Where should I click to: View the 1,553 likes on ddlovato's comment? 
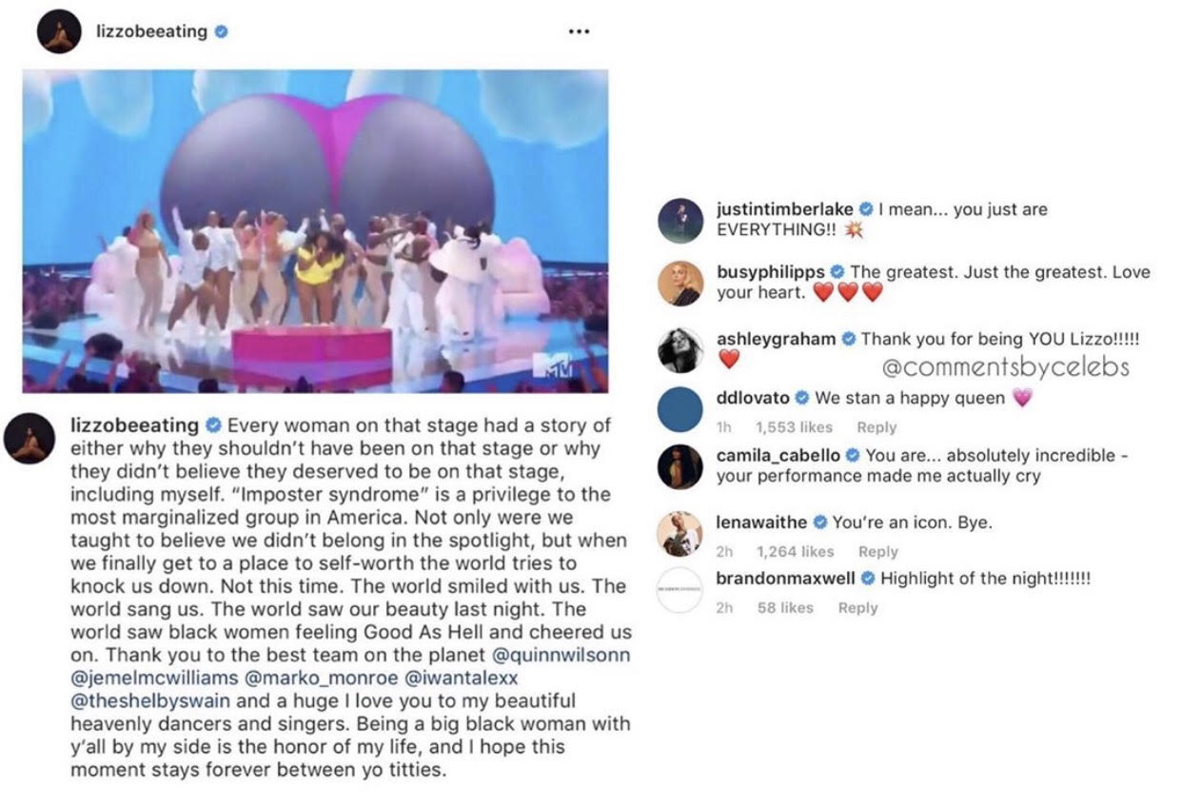click(x=794, y=427)
